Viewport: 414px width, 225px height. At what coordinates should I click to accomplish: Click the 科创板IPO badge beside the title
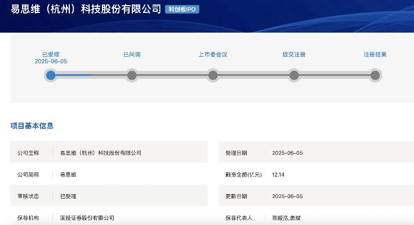pos(182,10)
